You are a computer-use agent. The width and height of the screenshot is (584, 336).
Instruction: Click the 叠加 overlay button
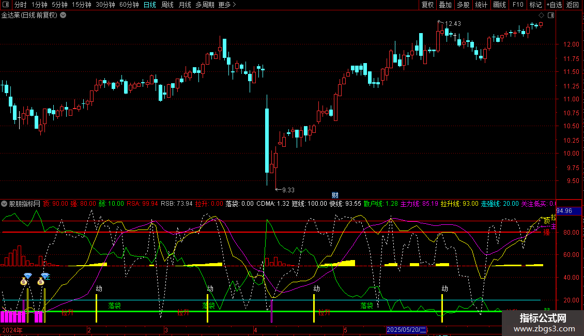pyautogui.click(x=445, y=5)
